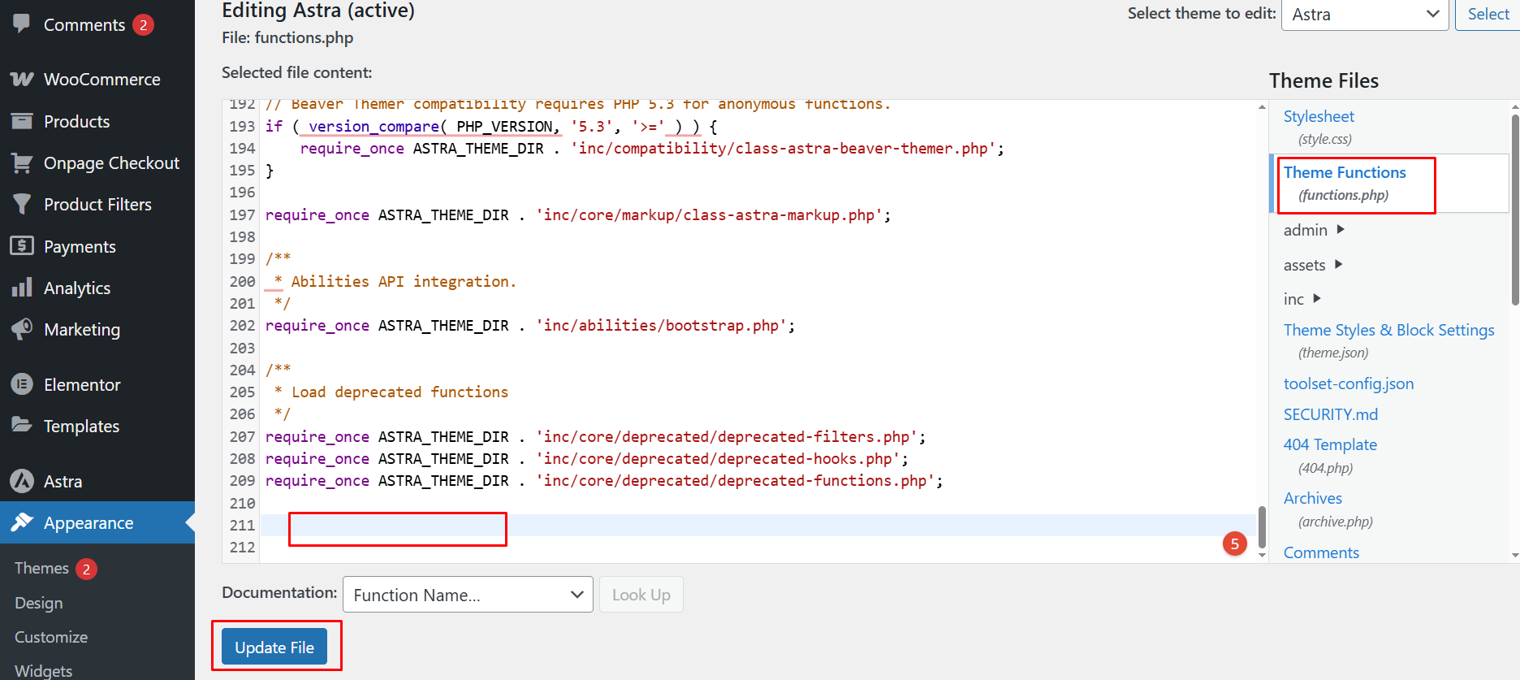The height and width of the screenshot is (680, 1520).
Task: Click code line 209 deprecated-functions.php
Action: [604, 481]
